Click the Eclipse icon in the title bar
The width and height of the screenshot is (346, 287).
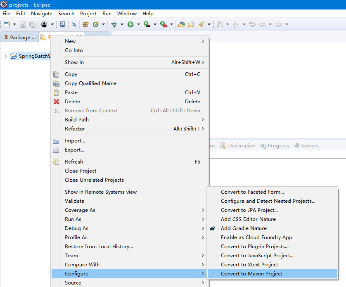4,5
